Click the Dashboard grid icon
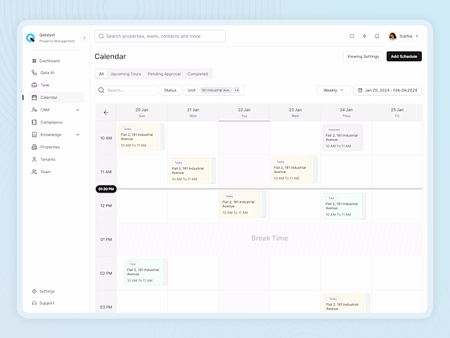450x338 pixels. point(34,61)
